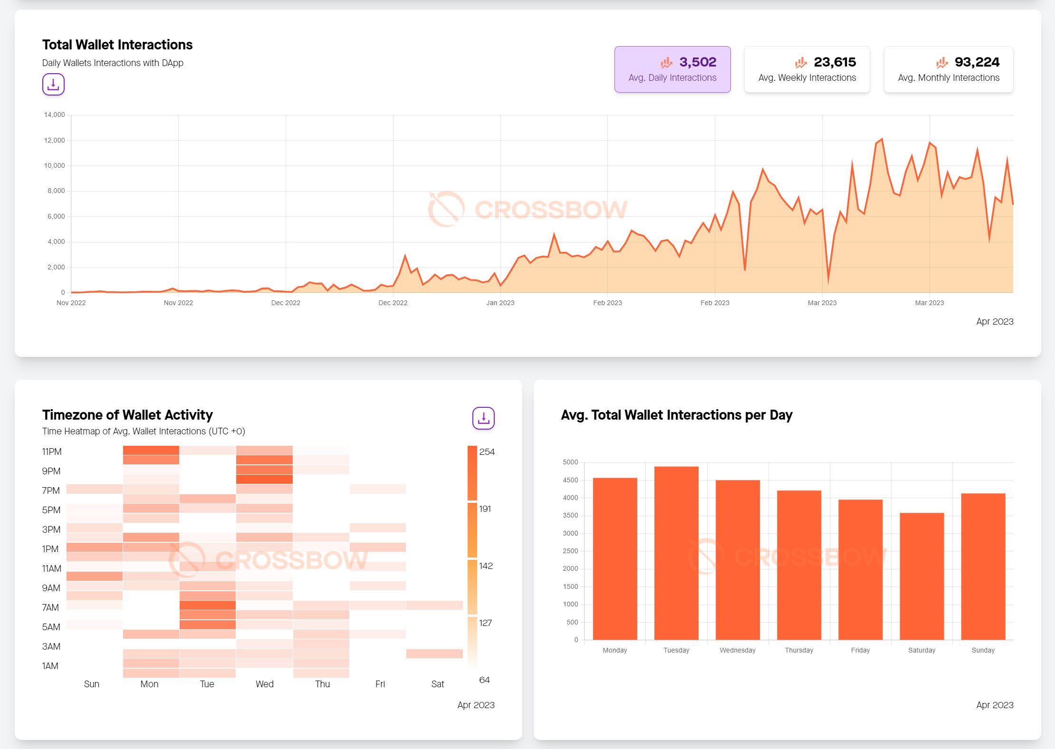Image resolution: width=1055 pixels, height=749 pixels.
Task: Click Monday 11PM heatmap cell
Action: click(151, 451)
